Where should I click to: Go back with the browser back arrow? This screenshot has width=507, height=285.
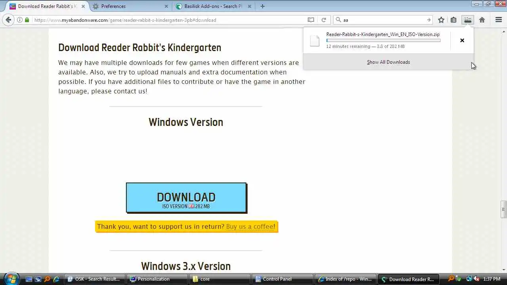(x=8, y=20)
